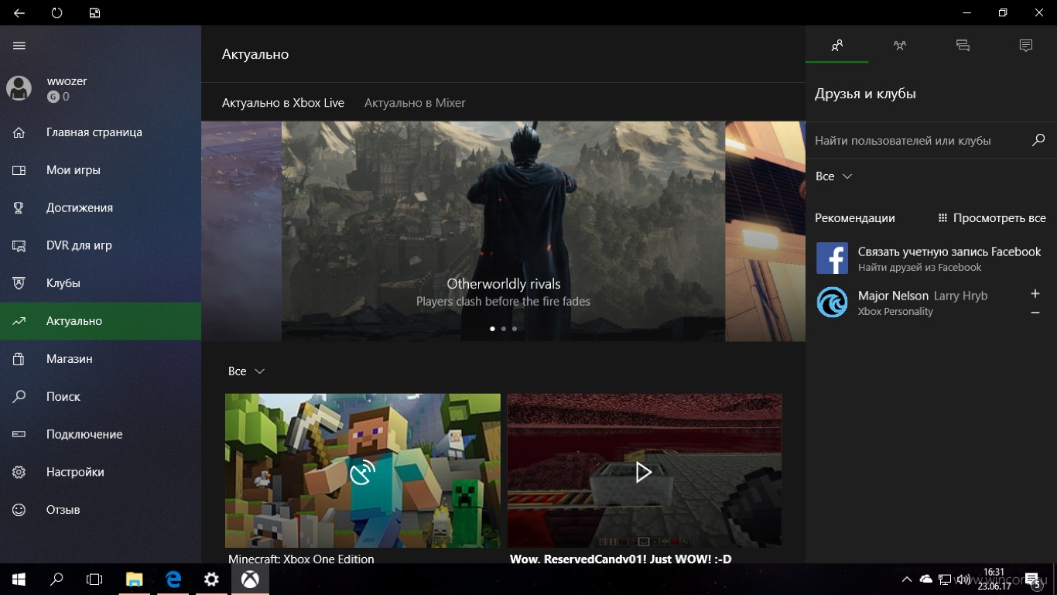Open the parties tab icon in right panel
Screen dimensions: 1057x595
(x=900, y=46)
